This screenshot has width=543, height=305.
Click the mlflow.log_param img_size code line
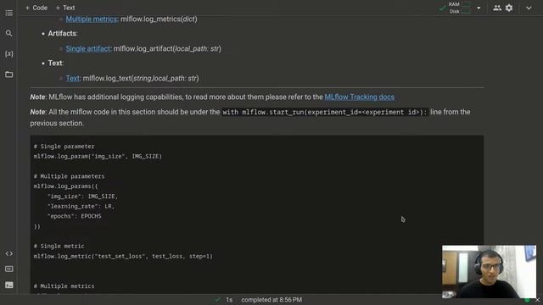click(98, 156)
